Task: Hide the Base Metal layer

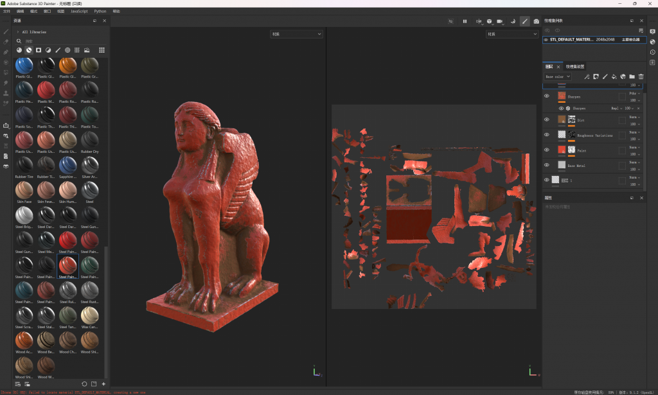Action: [x=547, y=165]
